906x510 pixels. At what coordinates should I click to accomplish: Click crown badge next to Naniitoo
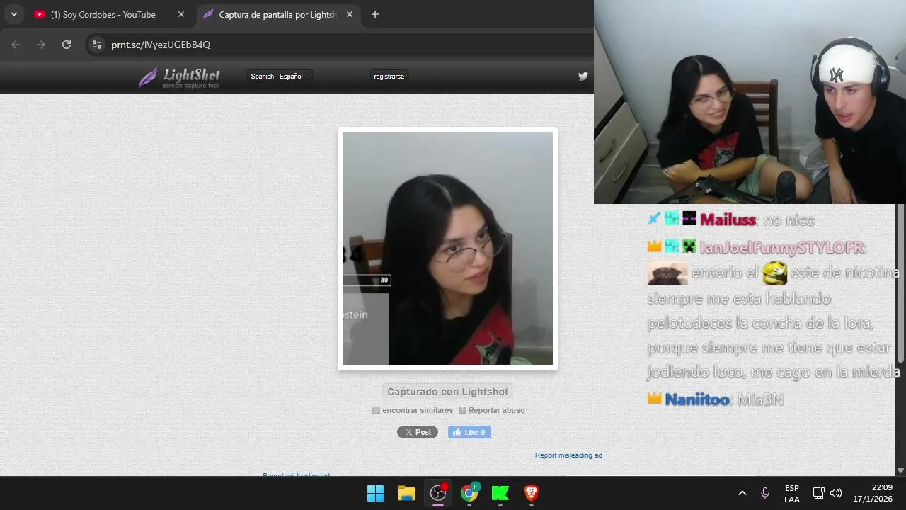click(654, 398)
